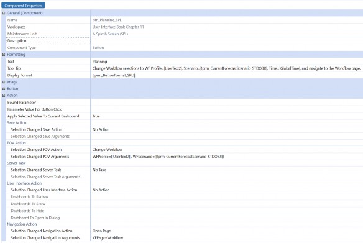This screenshot has height=243, width=363.
Task: Click Dashboard To Open In Dialog field
Action: [227, 218]
